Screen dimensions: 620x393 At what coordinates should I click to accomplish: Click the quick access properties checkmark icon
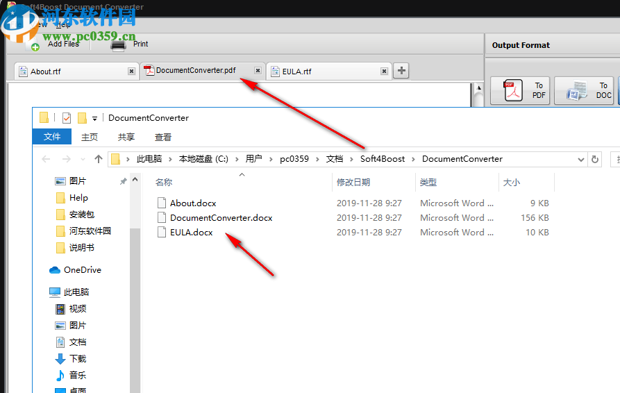pos(67,118)
